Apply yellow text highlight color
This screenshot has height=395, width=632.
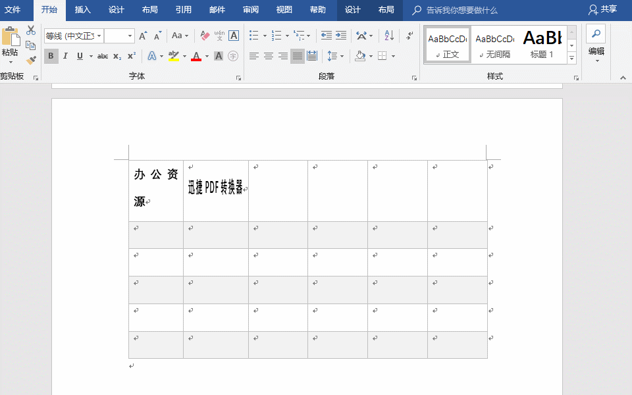point(174,56)
